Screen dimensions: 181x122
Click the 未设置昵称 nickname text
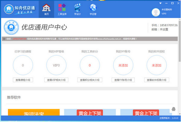click(167, 10)
